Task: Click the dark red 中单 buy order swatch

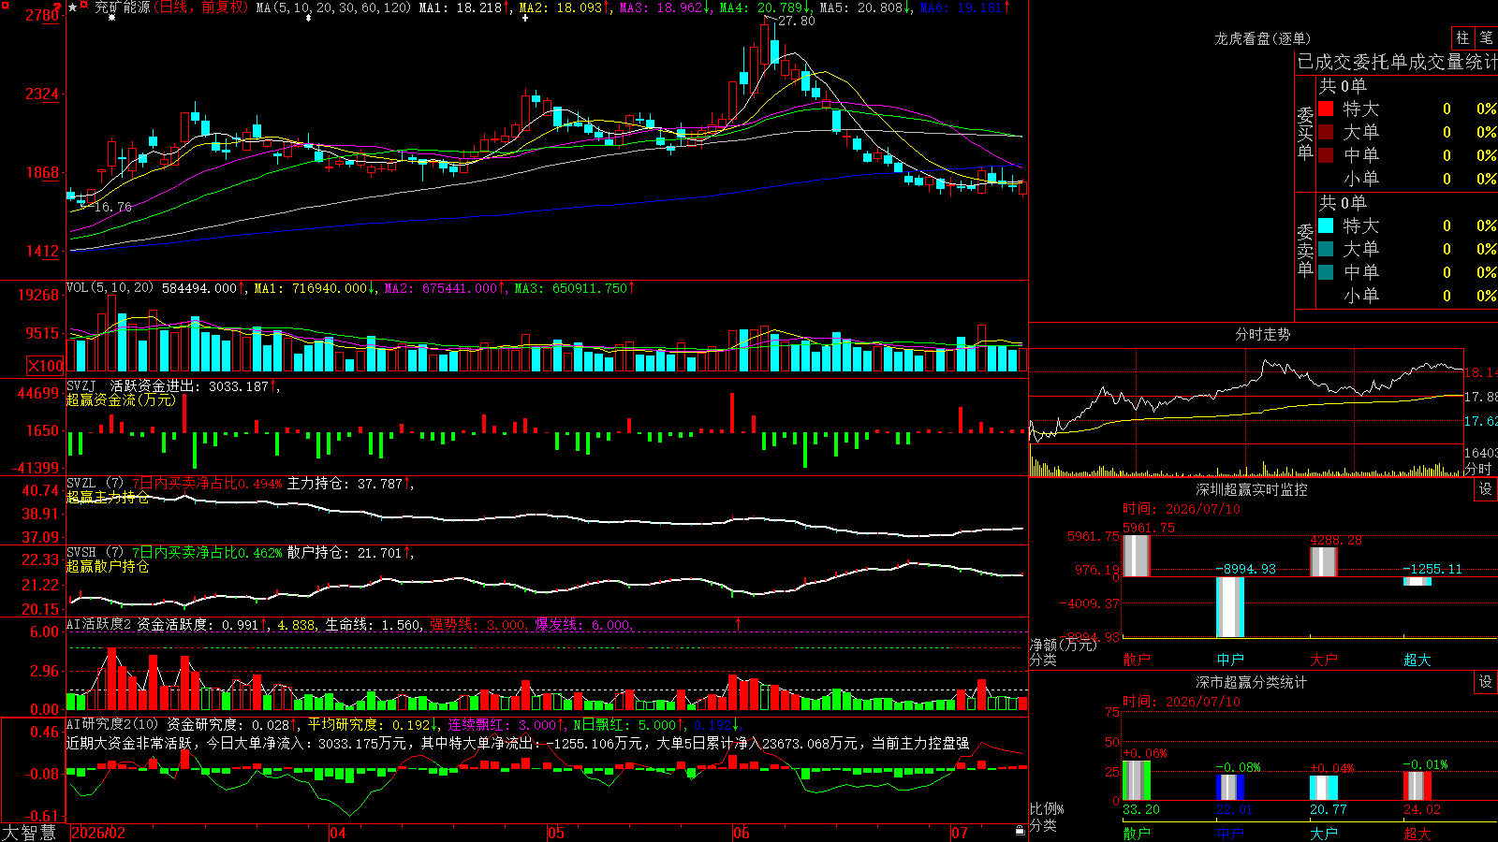Action: (x=1326, y=155)
